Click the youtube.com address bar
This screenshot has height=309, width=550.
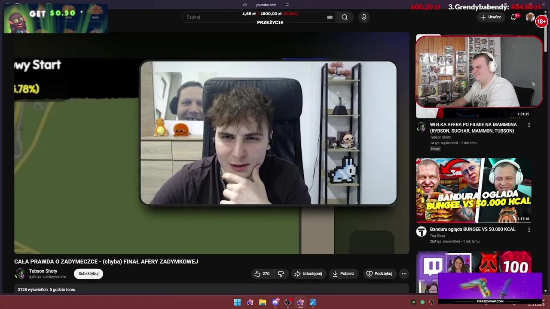click(x=266, y=5)
